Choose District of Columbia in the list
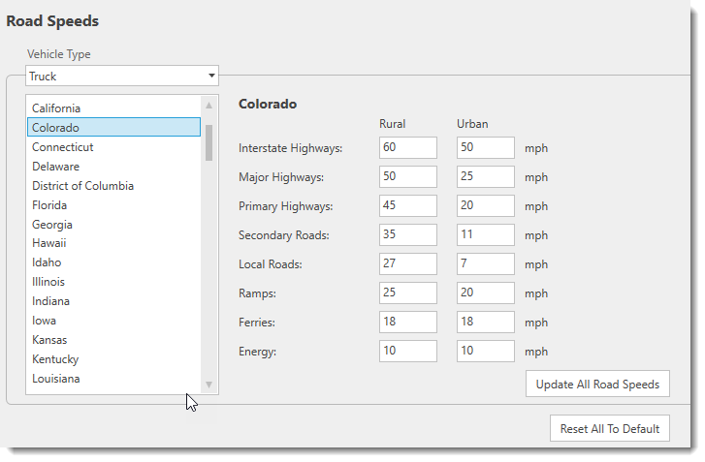The width and height of the screenshot is (705, 462). [82, 186]
